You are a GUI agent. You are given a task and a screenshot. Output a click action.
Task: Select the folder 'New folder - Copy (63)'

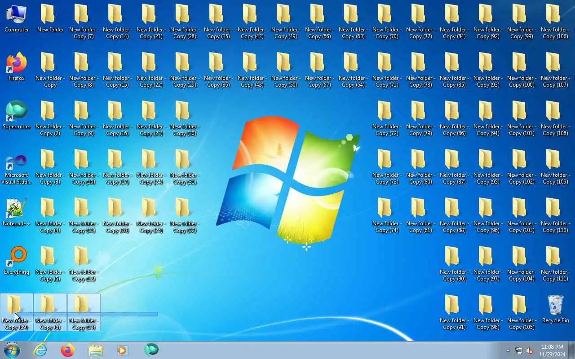click(x=354, y=22)
